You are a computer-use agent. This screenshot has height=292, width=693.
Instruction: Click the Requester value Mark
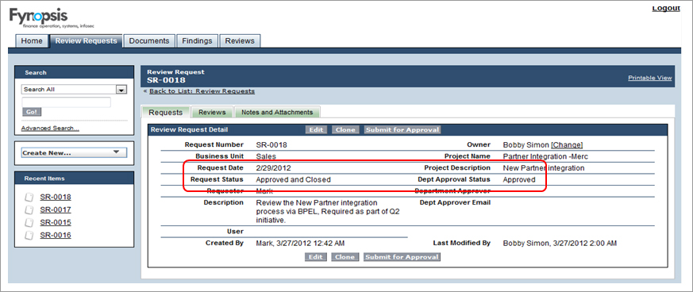coord(264,191)
